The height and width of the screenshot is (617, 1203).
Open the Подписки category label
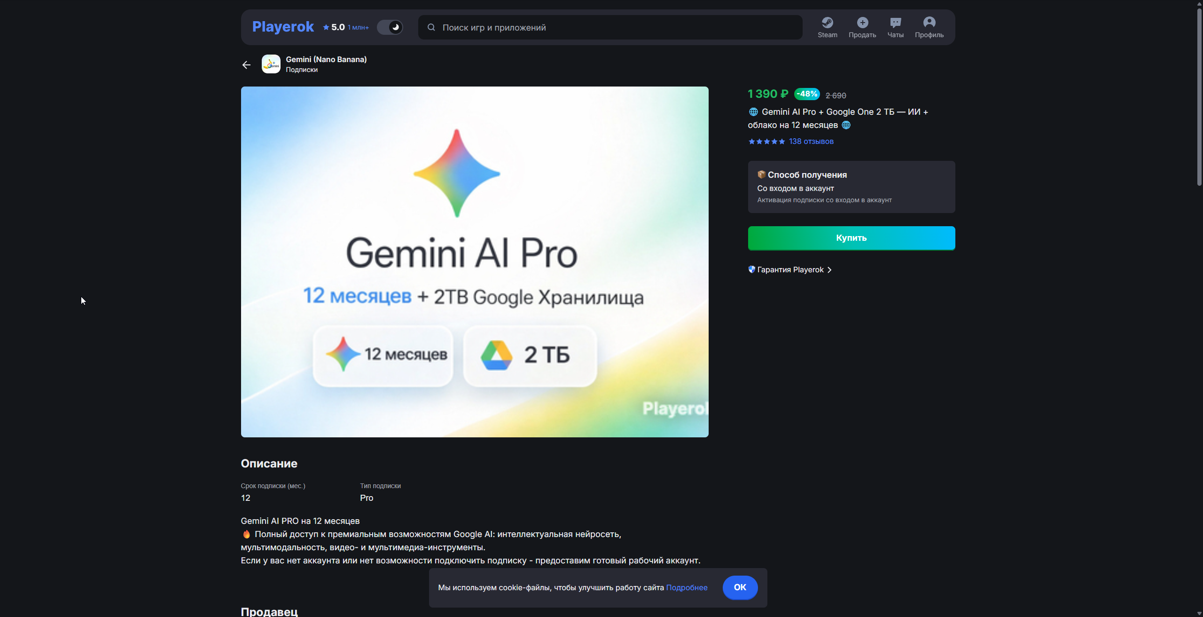[x=302, y=70]
